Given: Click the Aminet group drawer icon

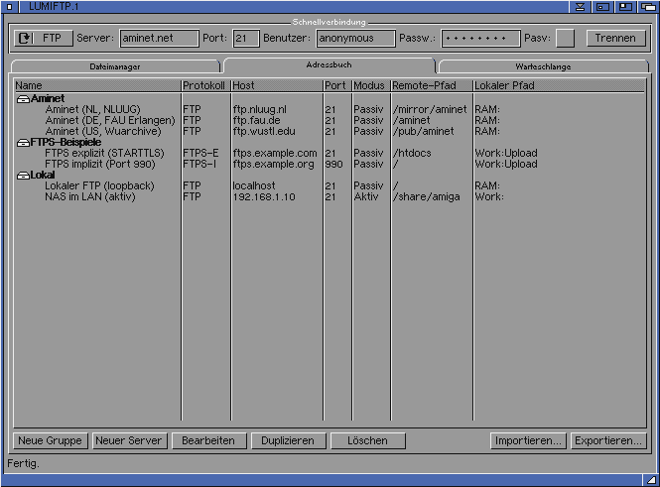Looking at the screenshot, I should [23, 99].
